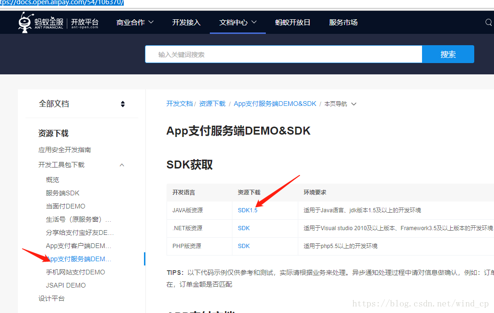Open the 资源下载 breadcrumb link

[212, 104]
